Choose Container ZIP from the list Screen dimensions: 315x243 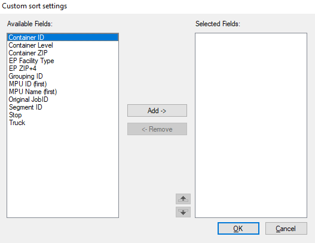pyautogui.click(x=63, y=53)
